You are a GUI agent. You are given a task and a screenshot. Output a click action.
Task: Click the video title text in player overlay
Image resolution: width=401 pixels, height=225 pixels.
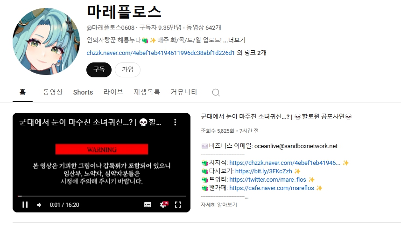90,122
